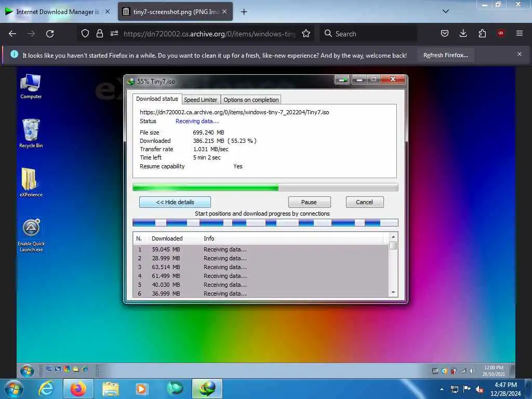Dismiss the Firefox cleanup notification bar

[520, 54]
